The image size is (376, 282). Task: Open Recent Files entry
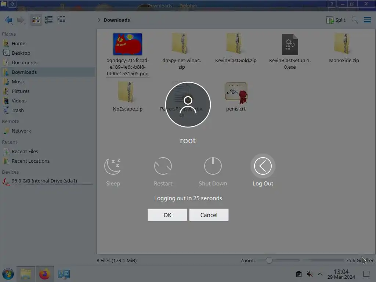(47, 152)
